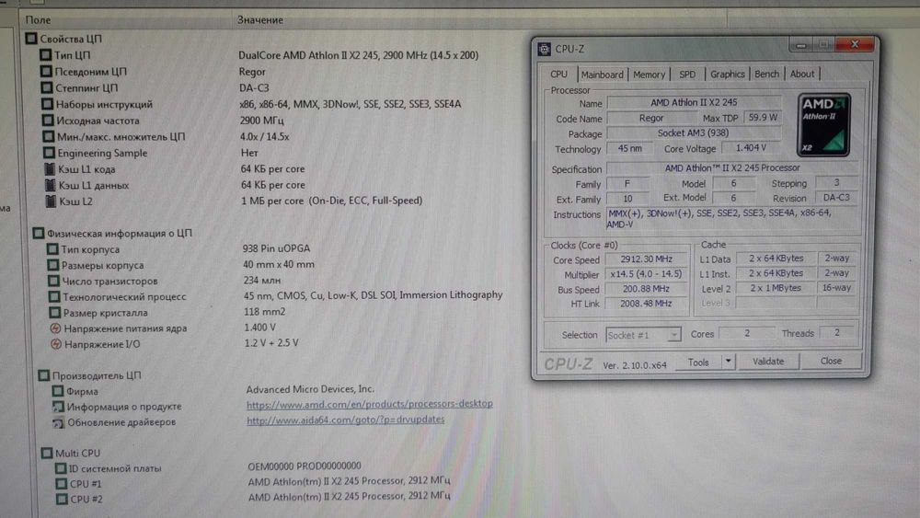Image resolution: width=920 pixels, height=518 pixels.
Task: Click icon beside Информация о продукте
Action: pyautogui.click(x=58, y=407)
